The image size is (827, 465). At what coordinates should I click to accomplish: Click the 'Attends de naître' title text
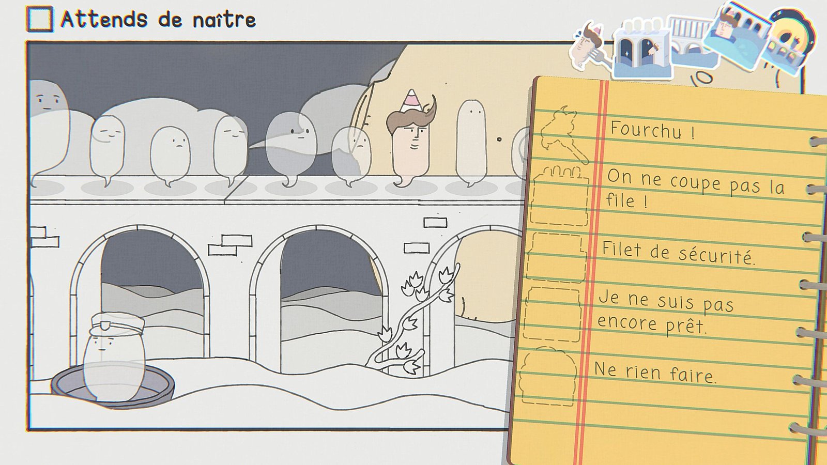click(x=158, y=20)
